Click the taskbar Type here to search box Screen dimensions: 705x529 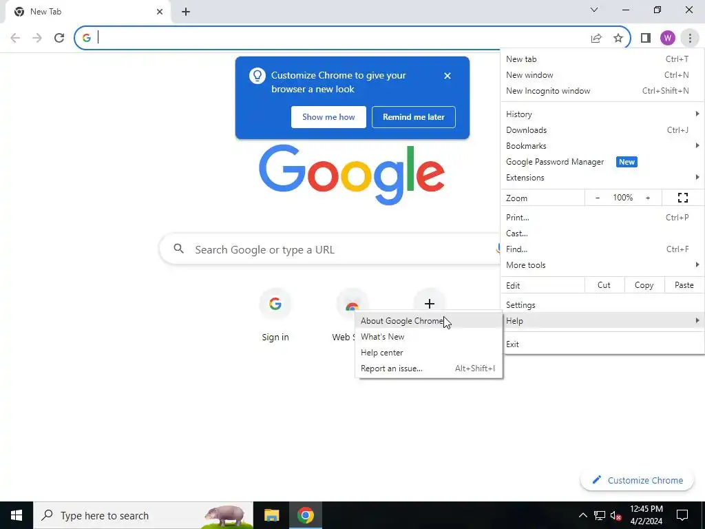click(x=143, y=515)
